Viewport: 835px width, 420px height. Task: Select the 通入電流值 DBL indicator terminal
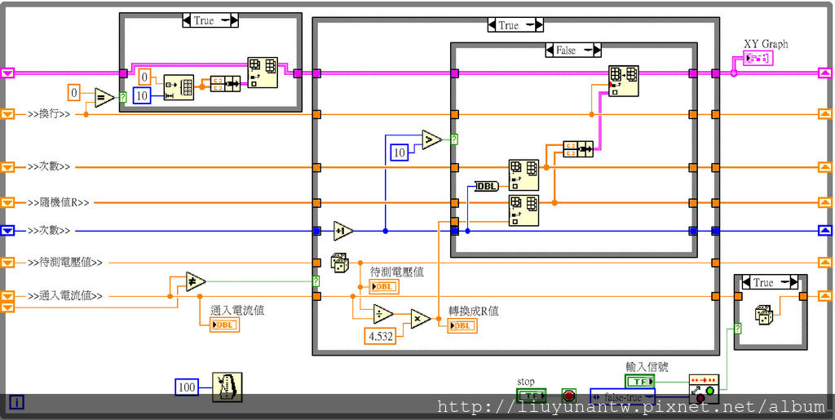tap(224, 325)
